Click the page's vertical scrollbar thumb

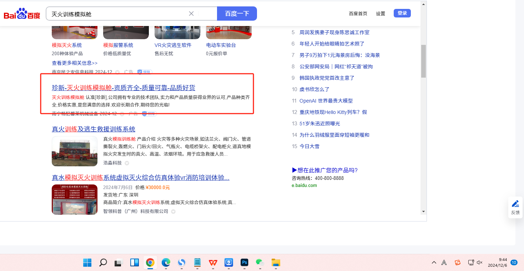[423, 61]
